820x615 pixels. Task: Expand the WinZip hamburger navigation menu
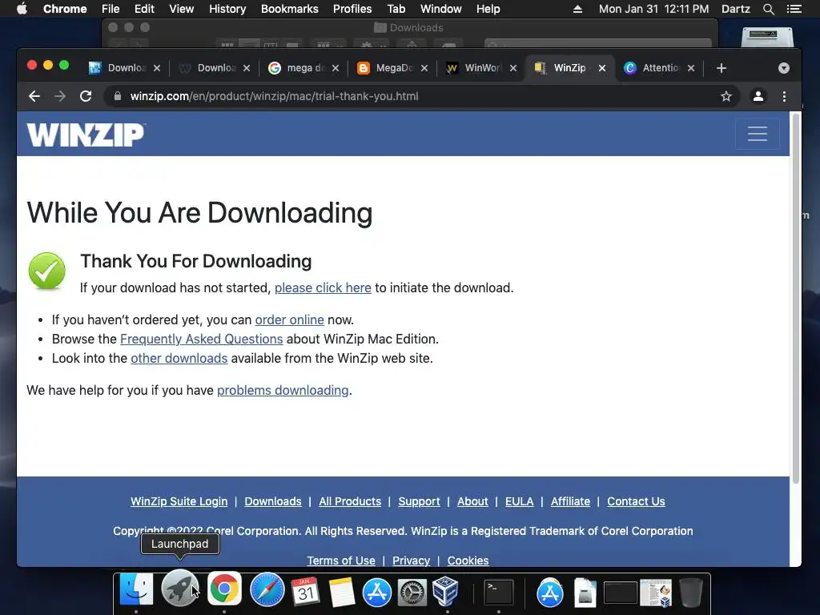coord(758,134)
